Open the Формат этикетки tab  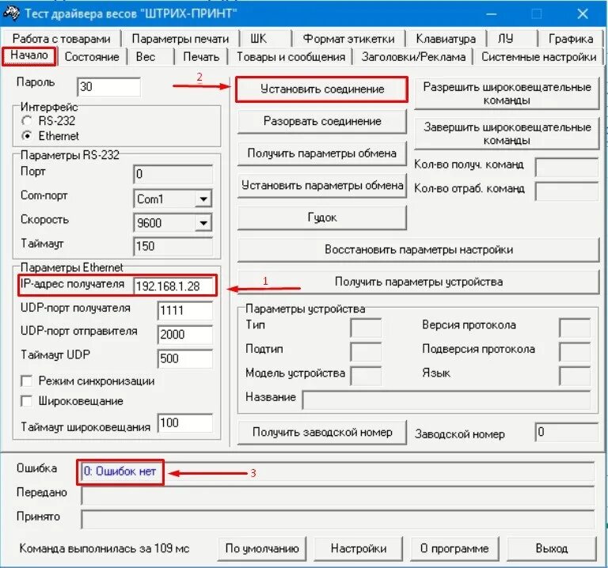(x=348, y=39)
